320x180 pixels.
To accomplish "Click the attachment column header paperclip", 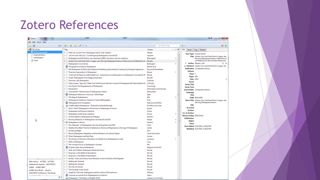I will pos(176,50).
